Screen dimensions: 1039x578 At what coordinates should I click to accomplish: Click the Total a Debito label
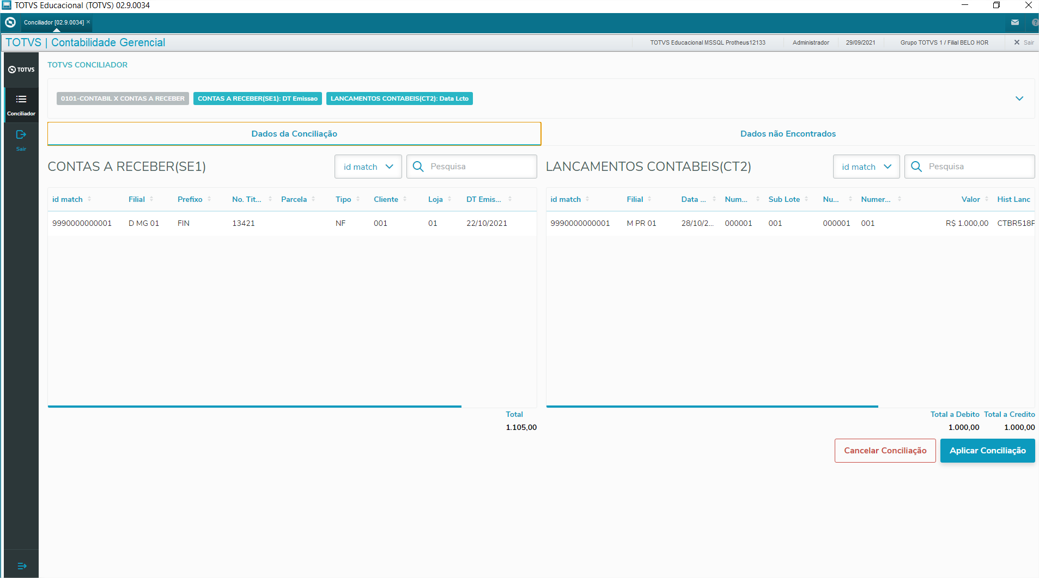point(955,414)
